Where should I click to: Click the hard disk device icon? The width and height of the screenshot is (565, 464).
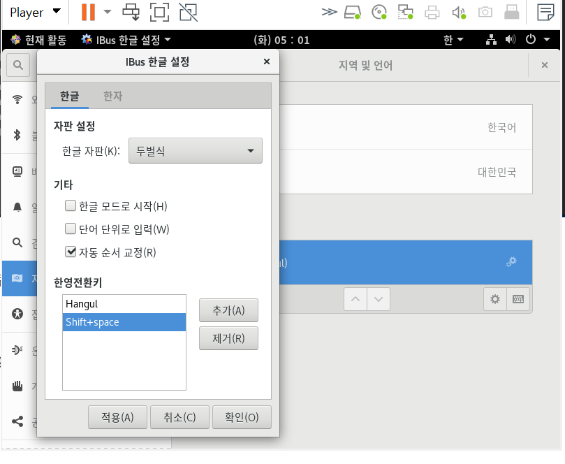(x=353, y=12)
